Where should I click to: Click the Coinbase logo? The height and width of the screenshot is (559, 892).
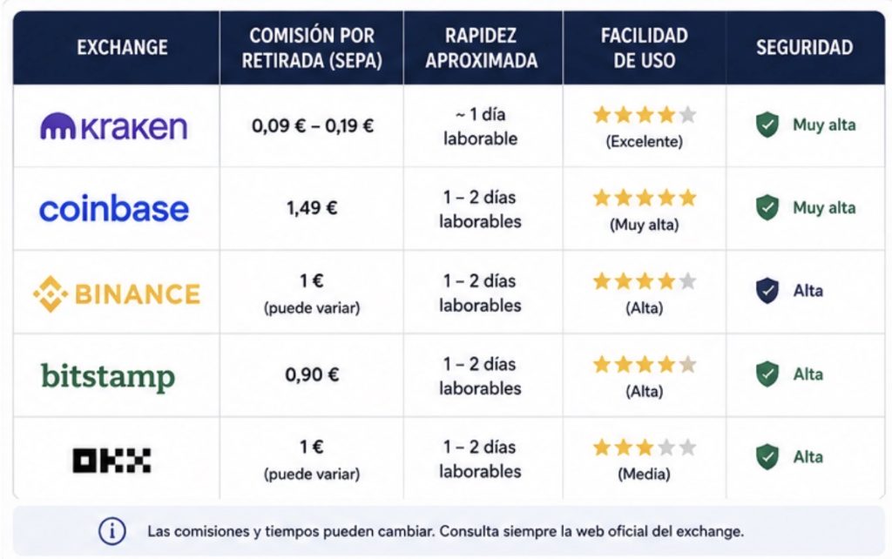click(x=114, y=209)
